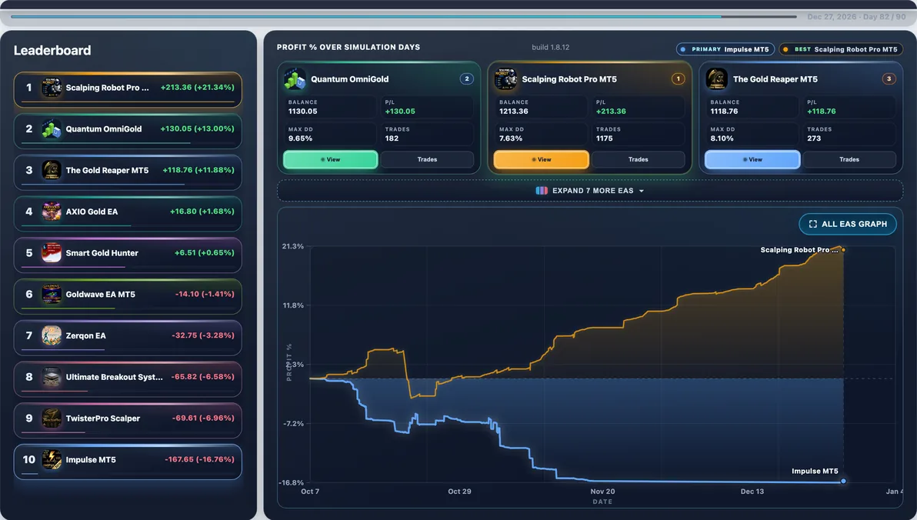Click +16.80 (+1.68%) value
Image resolution: width=917 pixels, height=520 pixels.
click(x=202, y=212)
